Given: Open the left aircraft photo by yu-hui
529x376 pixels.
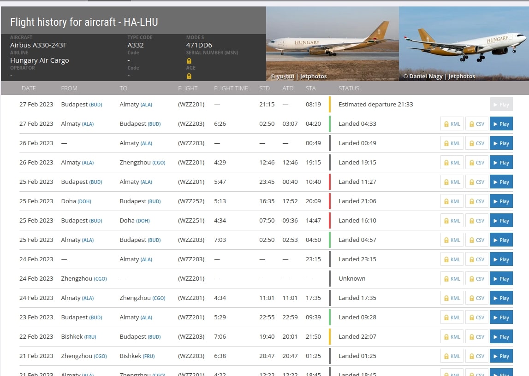Looking at the screenshot, I should 332,44.
